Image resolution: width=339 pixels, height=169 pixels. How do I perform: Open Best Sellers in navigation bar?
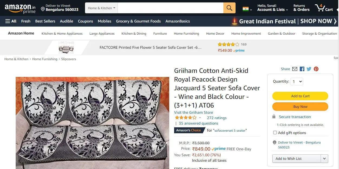45,21
